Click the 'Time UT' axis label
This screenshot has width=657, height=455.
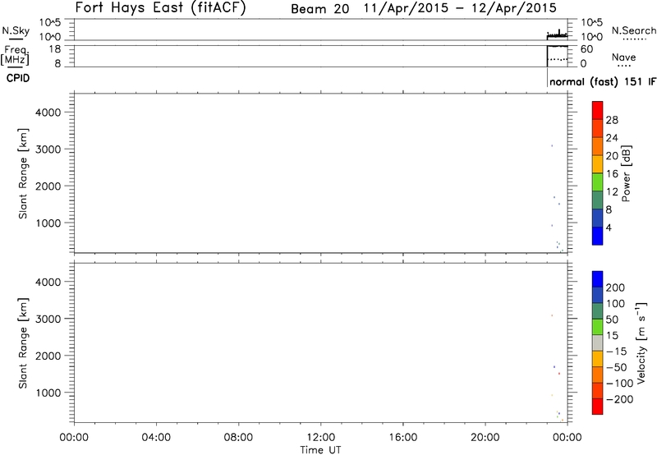point(320,450)
